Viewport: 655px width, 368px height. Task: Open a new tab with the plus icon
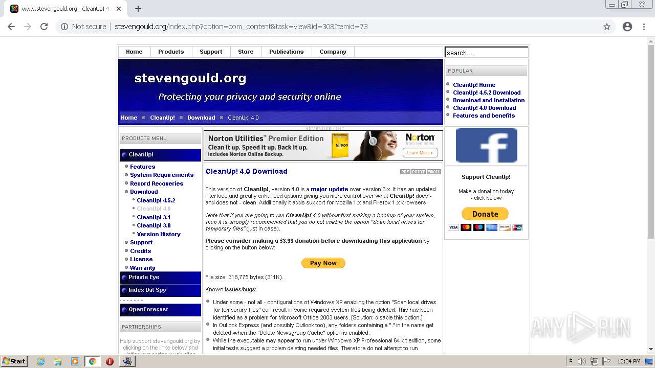138,9
